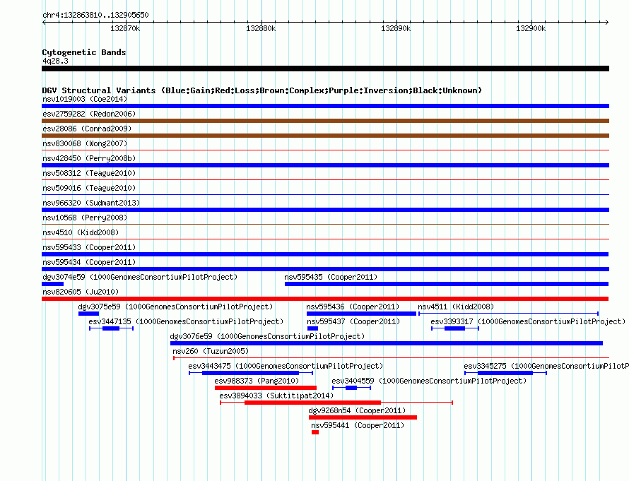
Task: Click the dgv3074e59 short blue bar
Action: point(52,284)
